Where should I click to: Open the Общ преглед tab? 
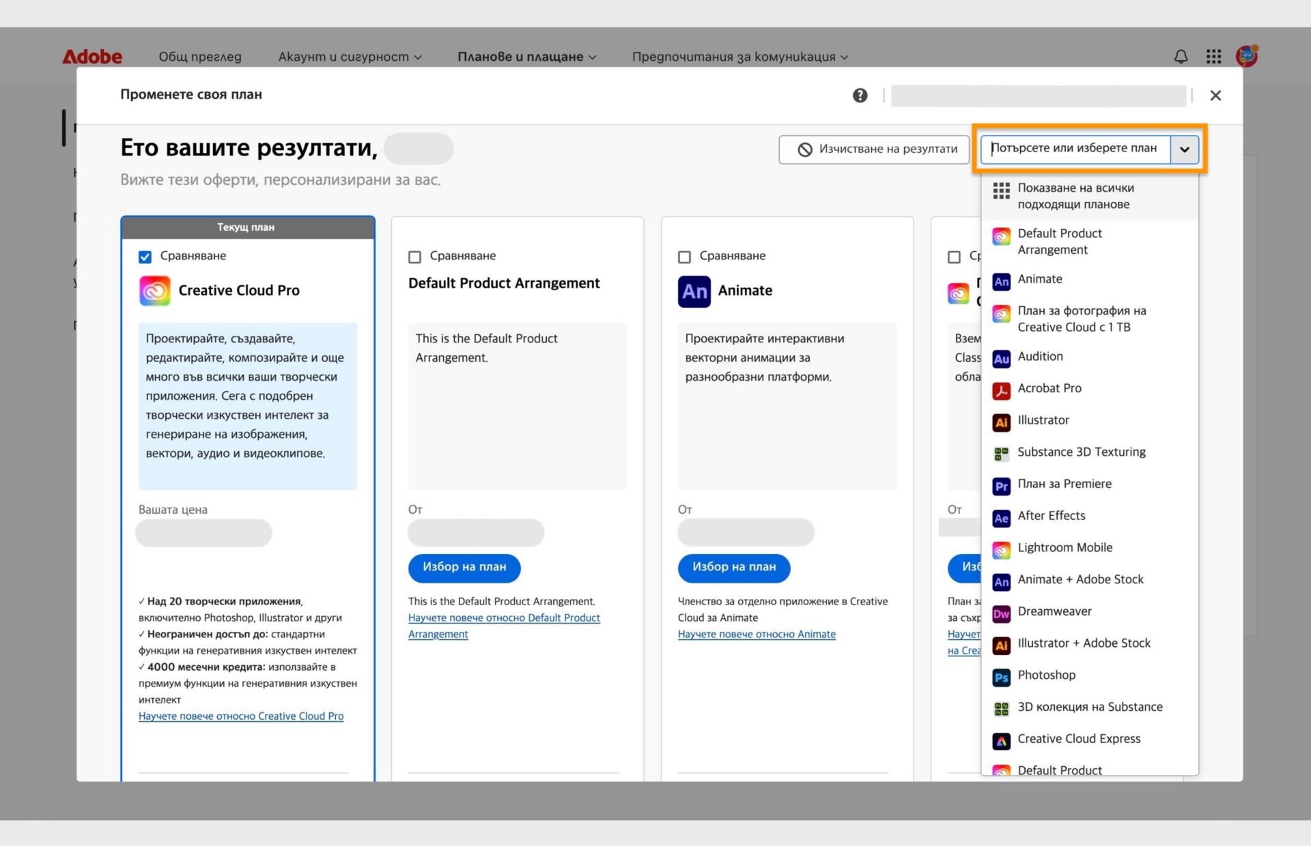point(199,57)
